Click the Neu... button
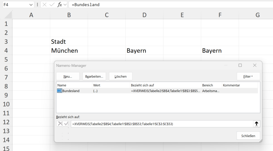This screenshot has height=151, width=273. point(68,76)
